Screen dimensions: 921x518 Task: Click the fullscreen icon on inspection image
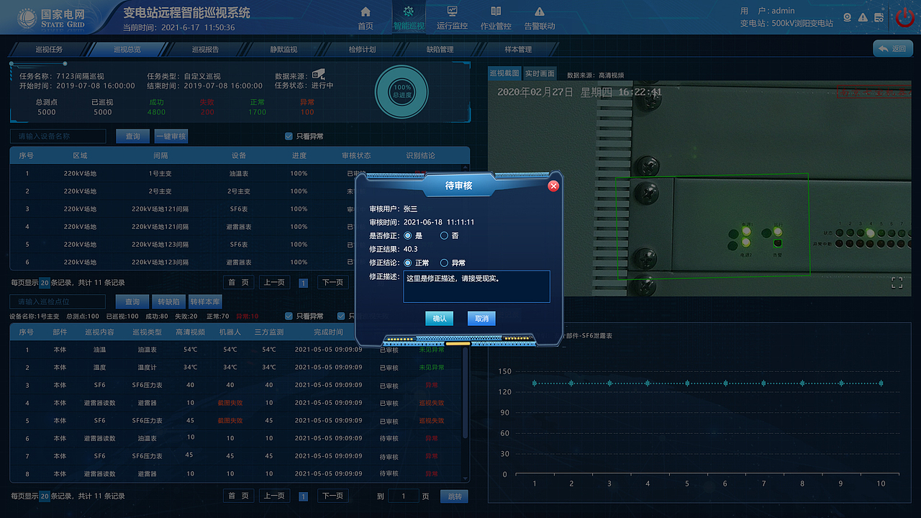coord(897,283)
